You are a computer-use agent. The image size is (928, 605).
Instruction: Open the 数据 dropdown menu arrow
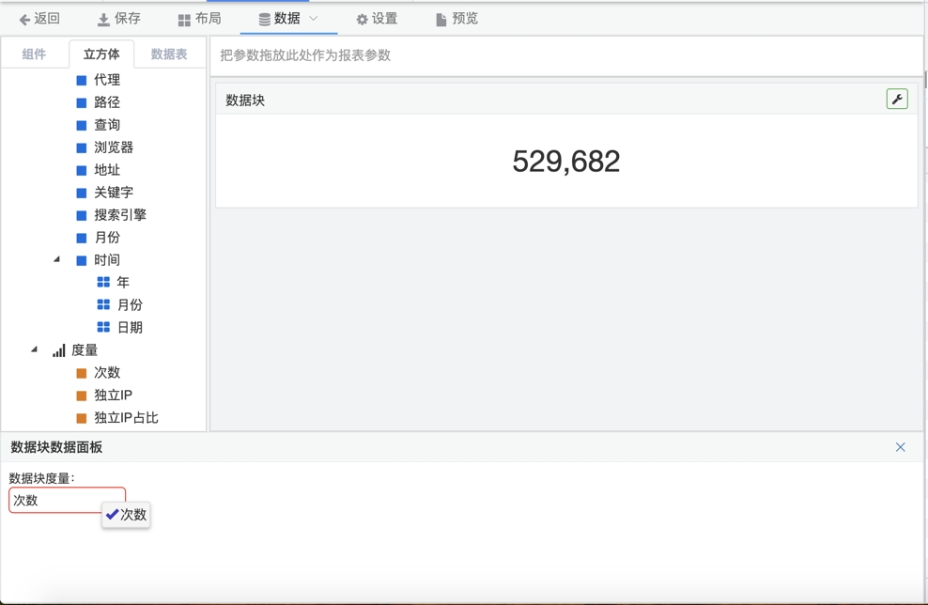pyautogui.click(x=314, y=19)
